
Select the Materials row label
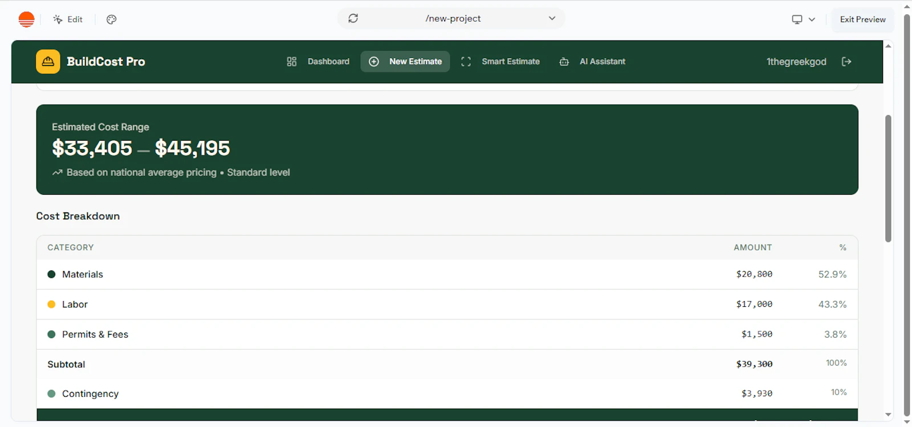coord(83,274)
